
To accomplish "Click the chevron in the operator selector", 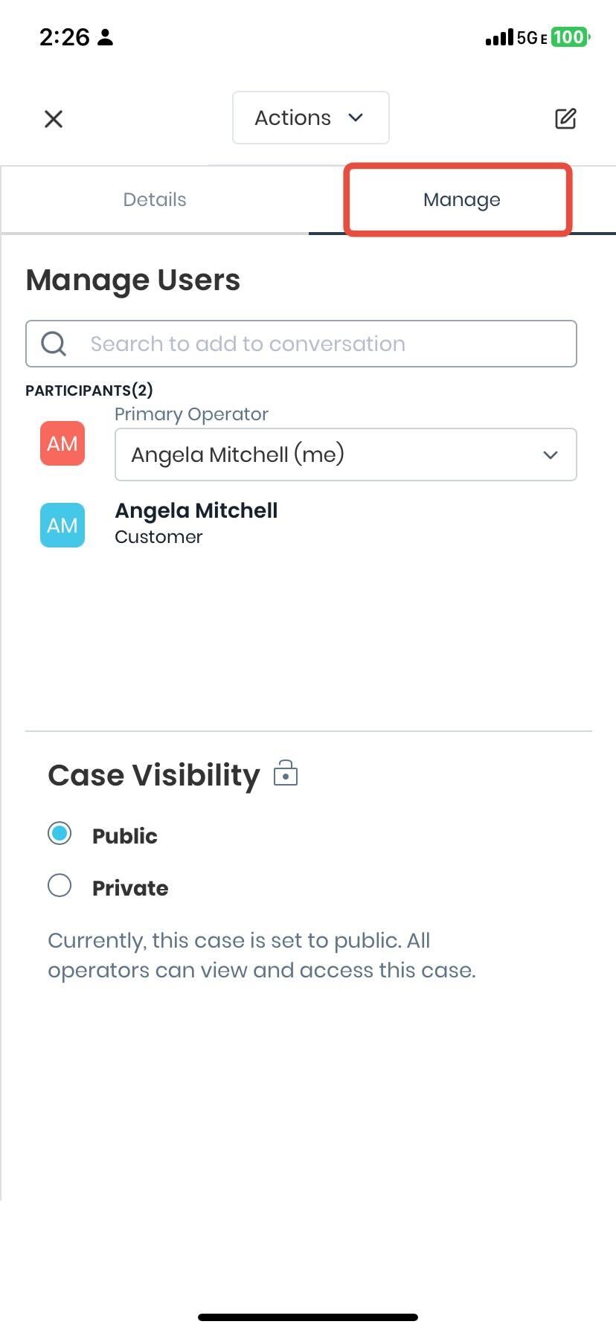I will click(551, 454).
